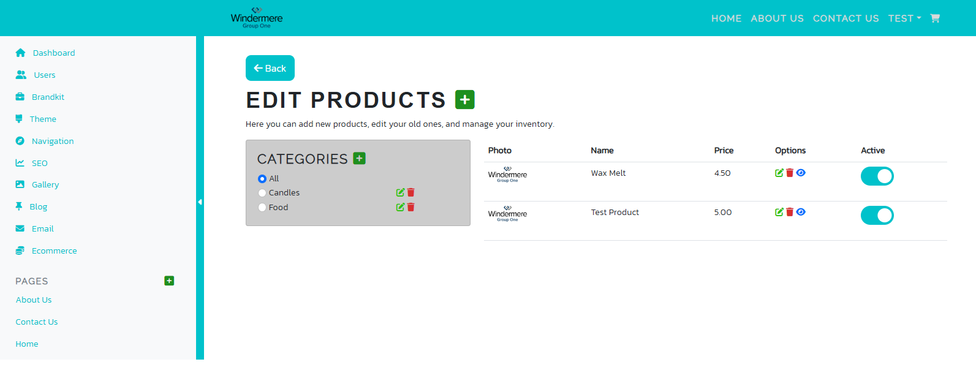
Task: Go to Brandkit in sidebar
Action: 48,97
